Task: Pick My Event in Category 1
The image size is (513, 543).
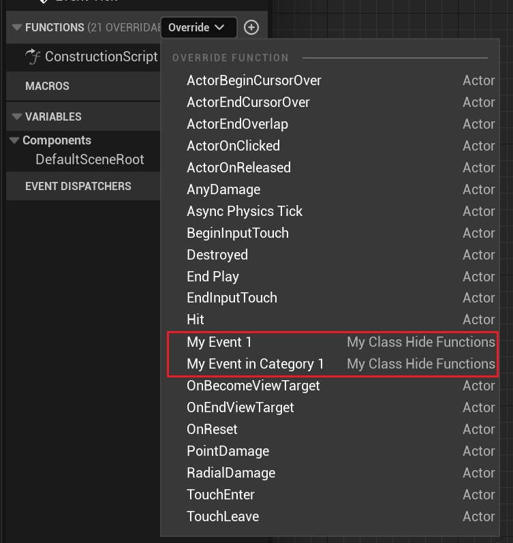Action: coord(255,364)
